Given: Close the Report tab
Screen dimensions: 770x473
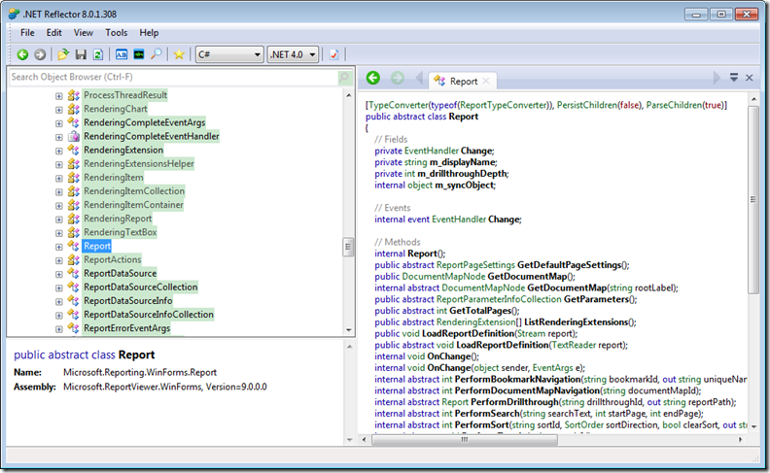Looking at the screenshot, I should click(x=486, y=81).
